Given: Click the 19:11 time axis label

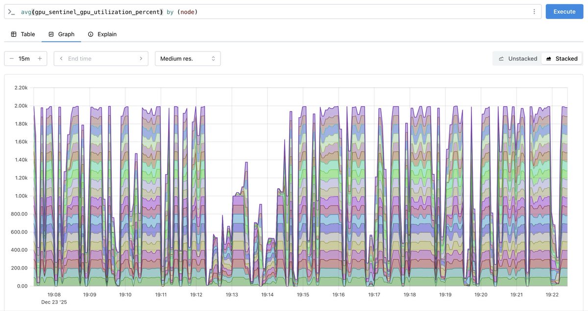Looking at the screenshot, I should (161, 295).
